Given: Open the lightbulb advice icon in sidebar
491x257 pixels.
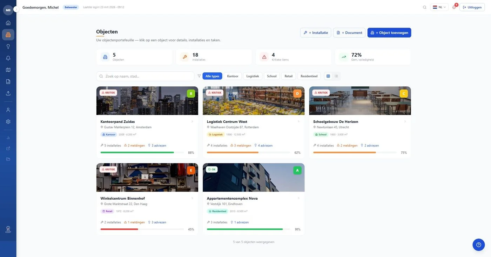Looking at the screenshot, I should point(8,46).
